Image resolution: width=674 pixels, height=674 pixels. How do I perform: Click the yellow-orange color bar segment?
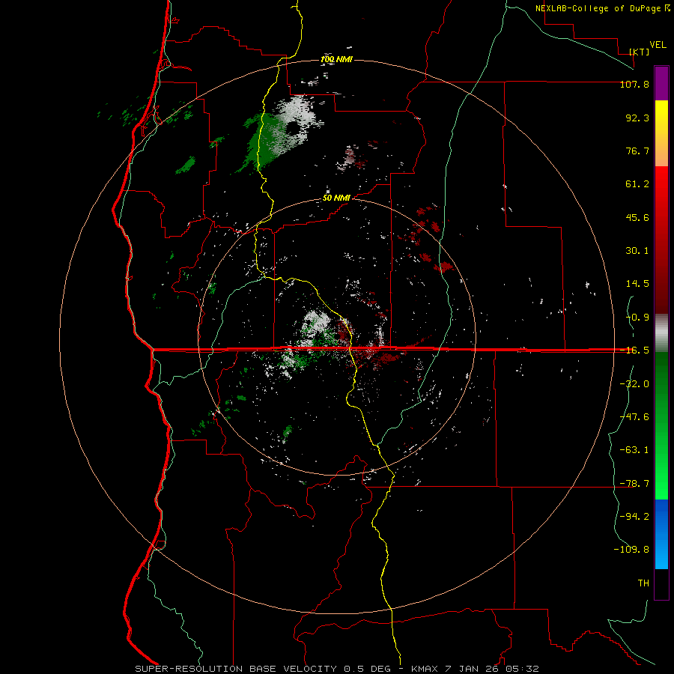[661, 133]
